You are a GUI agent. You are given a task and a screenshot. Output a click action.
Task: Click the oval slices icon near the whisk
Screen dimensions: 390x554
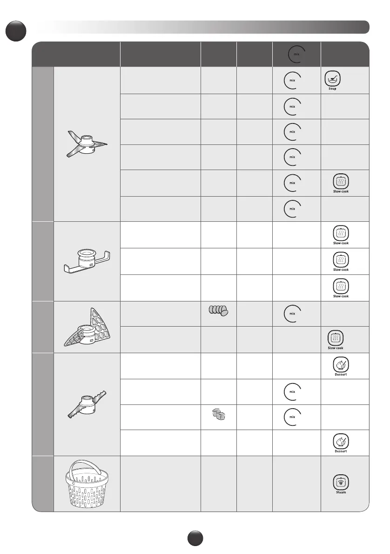[x=218, y=311]
